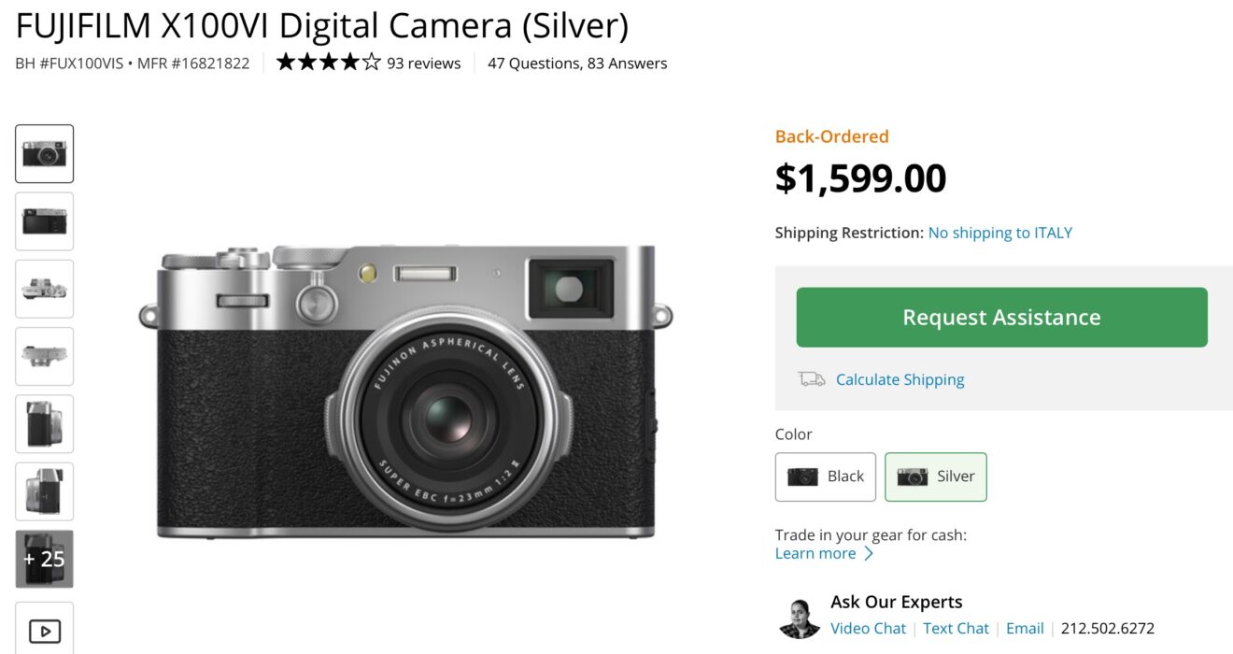Open Text Chat with experts

pyautogui.click(x=956, y=628)
